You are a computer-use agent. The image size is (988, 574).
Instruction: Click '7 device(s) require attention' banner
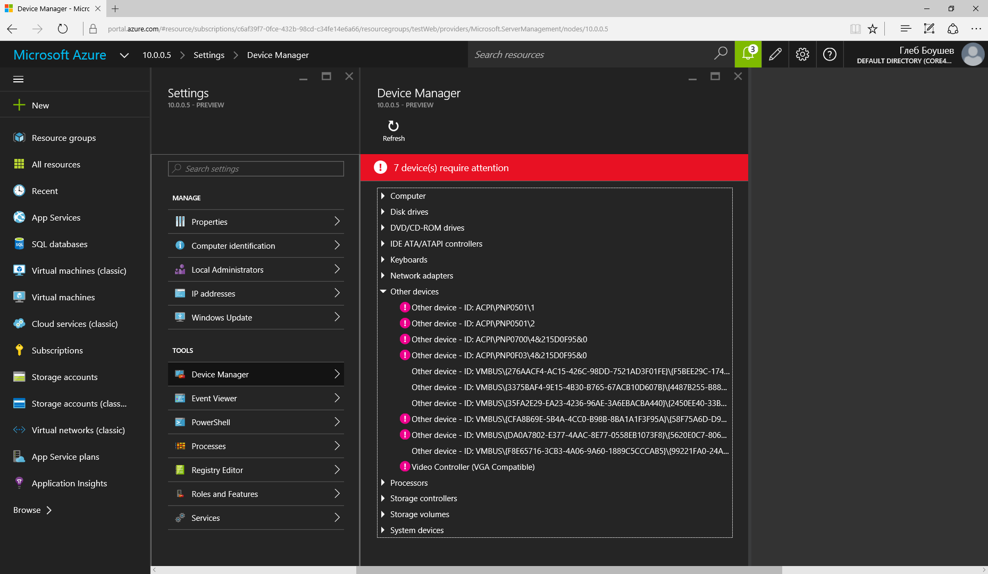554,167
